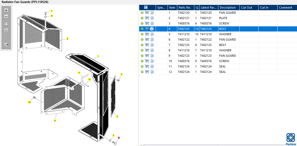The image size is (297, 146).
Task: Click the four-squares grid view icon
Action: coord(6,24)
